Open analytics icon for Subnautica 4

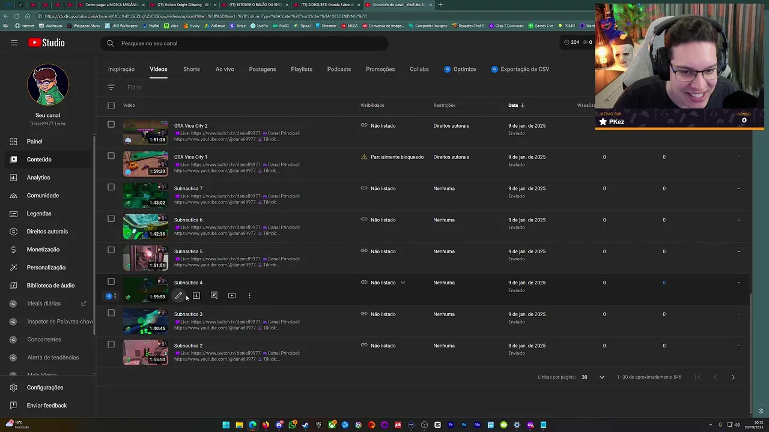(196, 296)
